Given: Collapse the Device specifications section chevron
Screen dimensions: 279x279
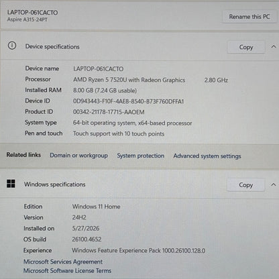Looking at the screenshot, I should [274, 46].
